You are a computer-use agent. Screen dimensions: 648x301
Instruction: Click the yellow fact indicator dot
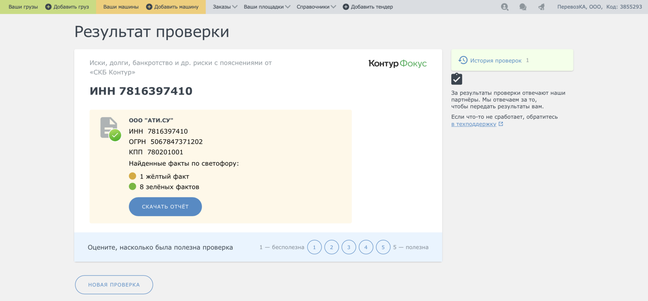[x=132, y=176]
